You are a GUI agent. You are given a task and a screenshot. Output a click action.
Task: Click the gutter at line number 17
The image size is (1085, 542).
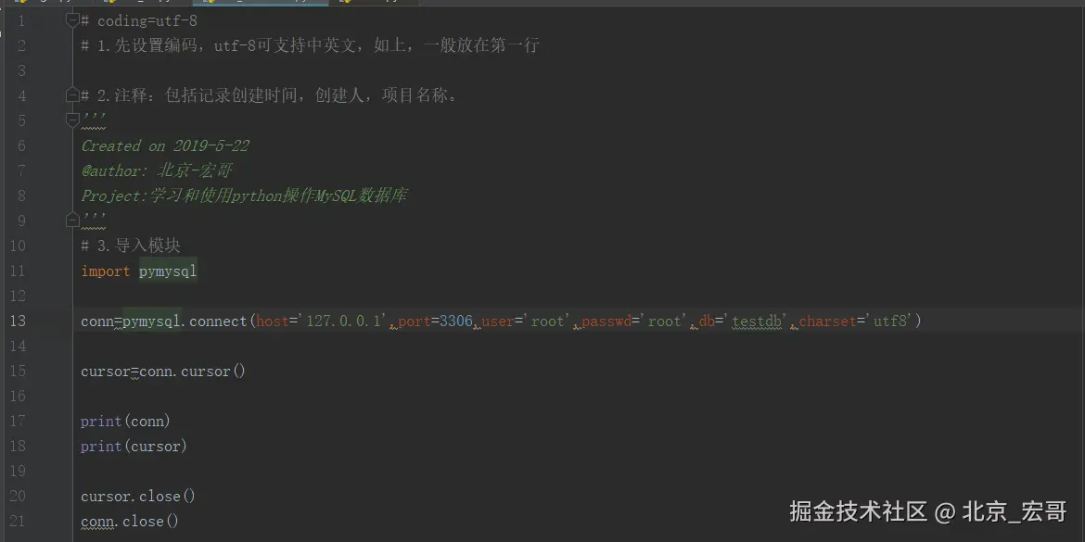[18, 421]
